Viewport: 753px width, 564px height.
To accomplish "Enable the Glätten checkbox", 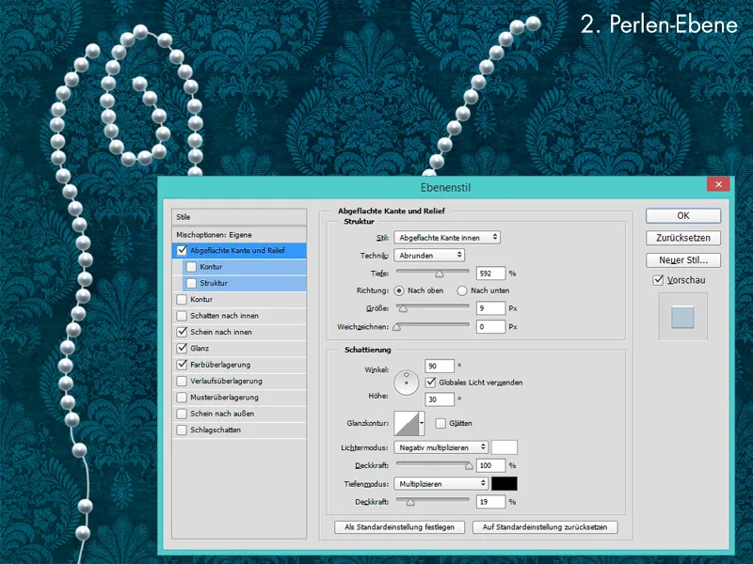I will (441, 424).
